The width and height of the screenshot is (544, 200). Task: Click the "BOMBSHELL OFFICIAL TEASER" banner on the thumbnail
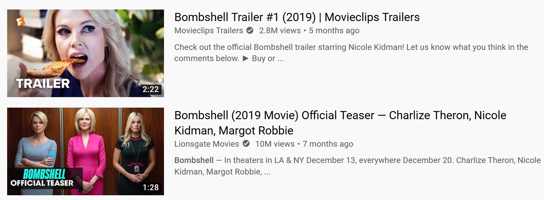coord(42,179)
